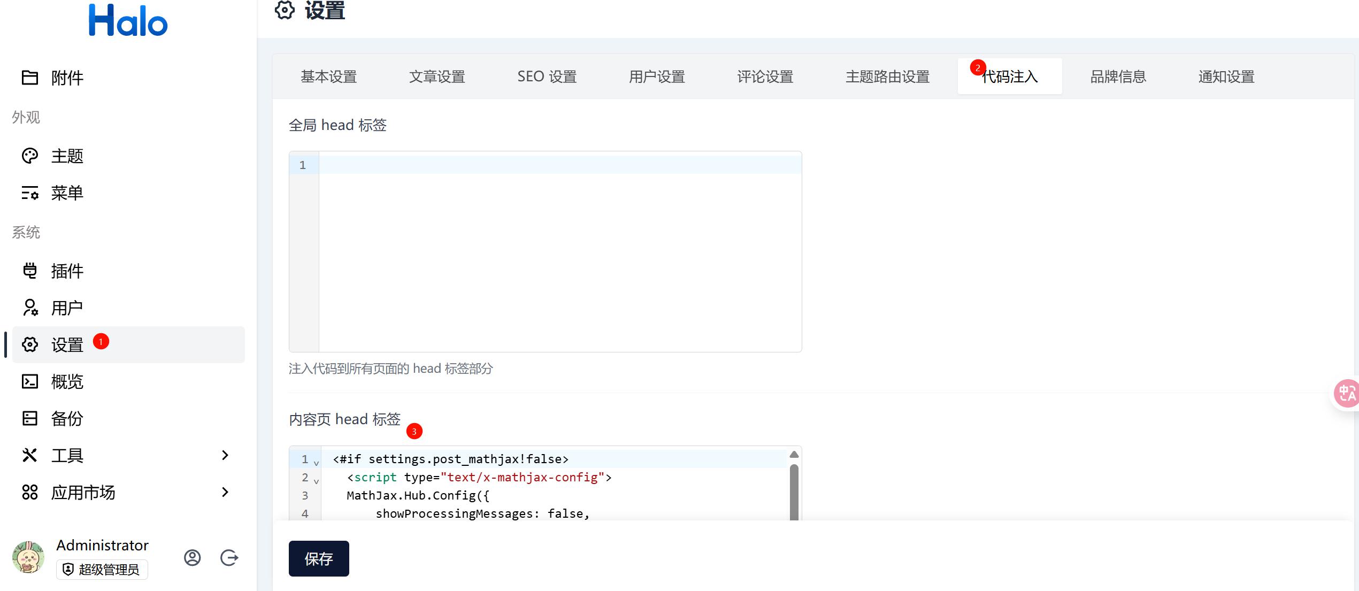Click the 工具 tools wrench icon
The width and height of the screenshot is (1359, 591).
pyautogui.click(x=30, y=455)
